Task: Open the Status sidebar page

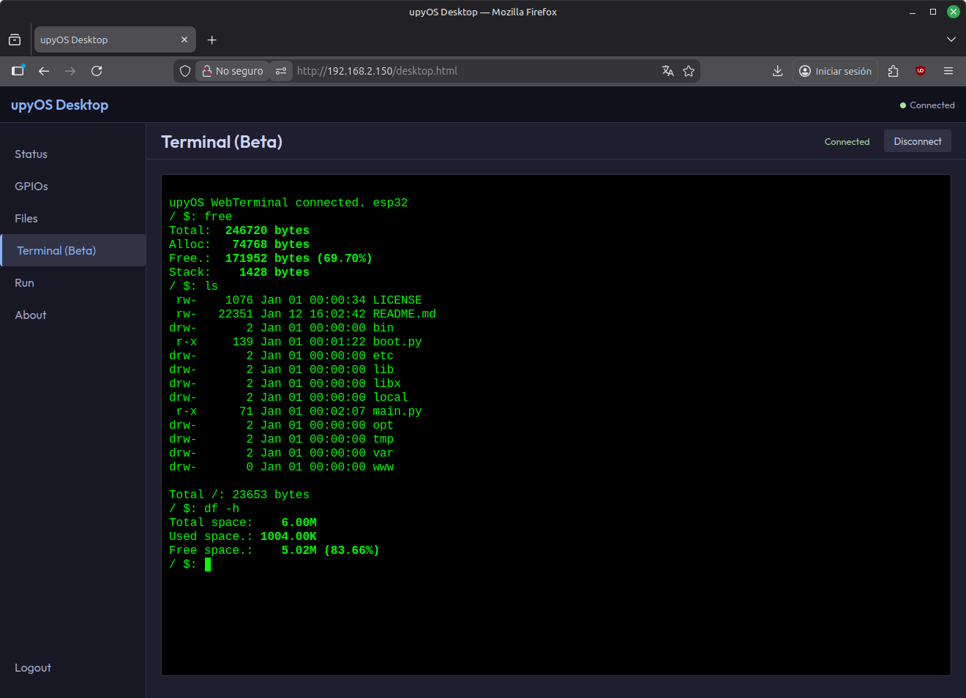Action: (x=73, y=154)
